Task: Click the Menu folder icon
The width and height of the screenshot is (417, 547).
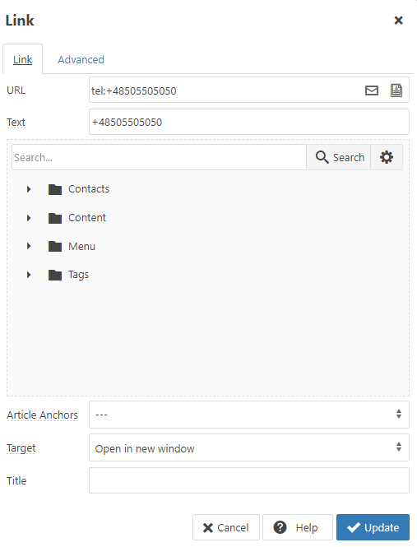Action: tap(55, 247)
